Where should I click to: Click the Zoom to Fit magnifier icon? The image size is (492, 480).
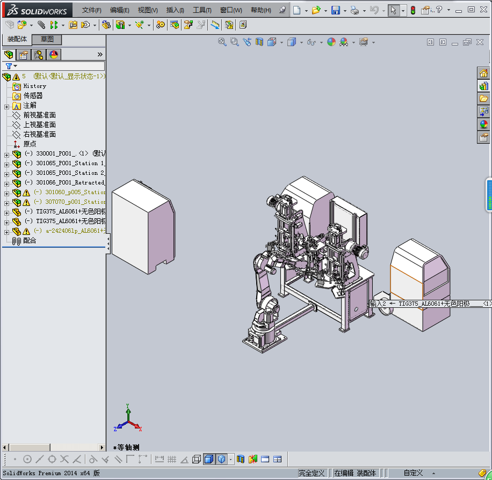[222, 42]
